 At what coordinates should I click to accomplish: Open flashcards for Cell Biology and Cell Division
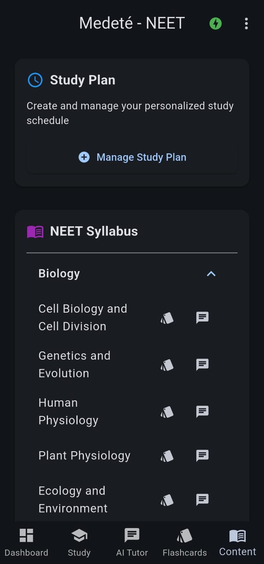coord(167,318)
